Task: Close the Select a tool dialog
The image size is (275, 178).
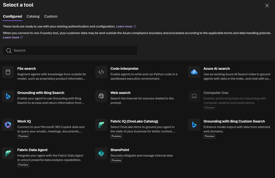Action: (267, 5)
